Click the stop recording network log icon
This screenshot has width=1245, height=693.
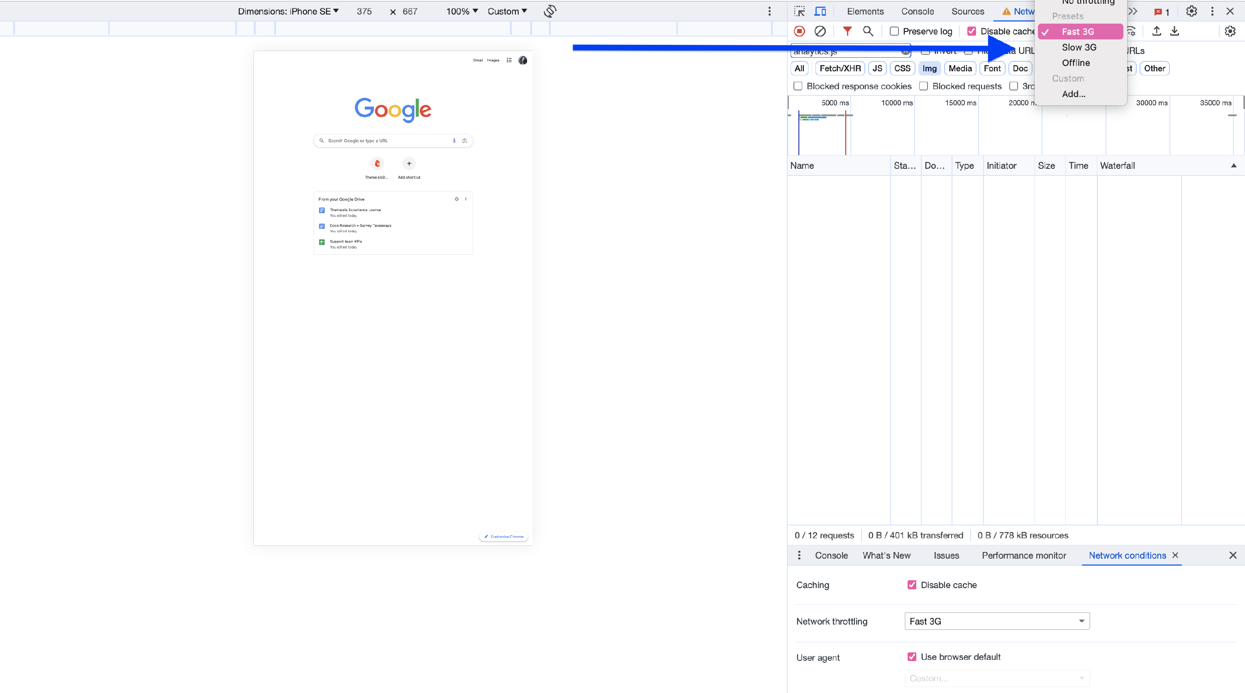pos(799,32)
